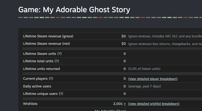Click the gross revenues less returns description
This screenshot has width=202, height=111.
tap(165, 44)
